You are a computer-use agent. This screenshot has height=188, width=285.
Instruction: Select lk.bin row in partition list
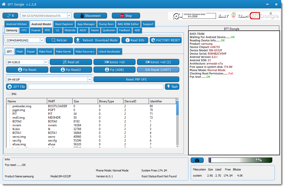point(91,129)
